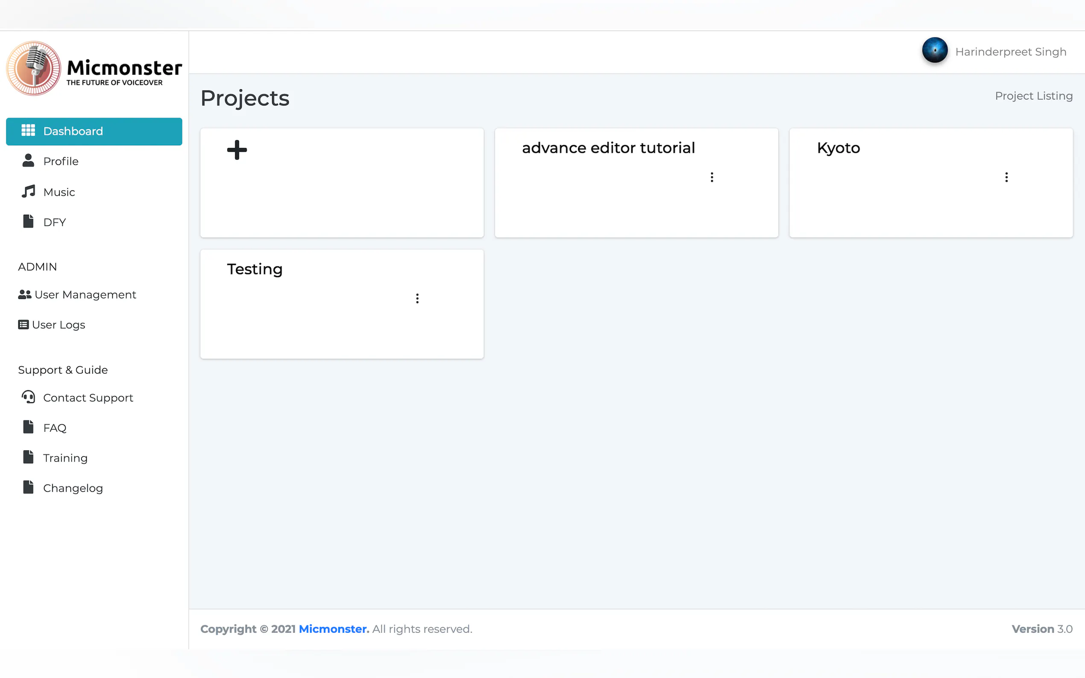Screen dimensions: 1085x678
Task: Click the User Logs list icon
Action: point(23,324)
